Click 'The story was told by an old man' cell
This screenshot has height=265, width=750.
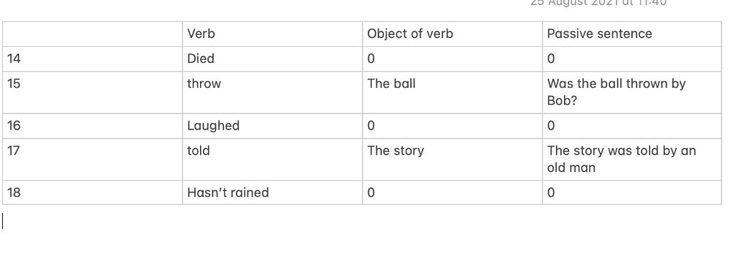coord(632,160)
